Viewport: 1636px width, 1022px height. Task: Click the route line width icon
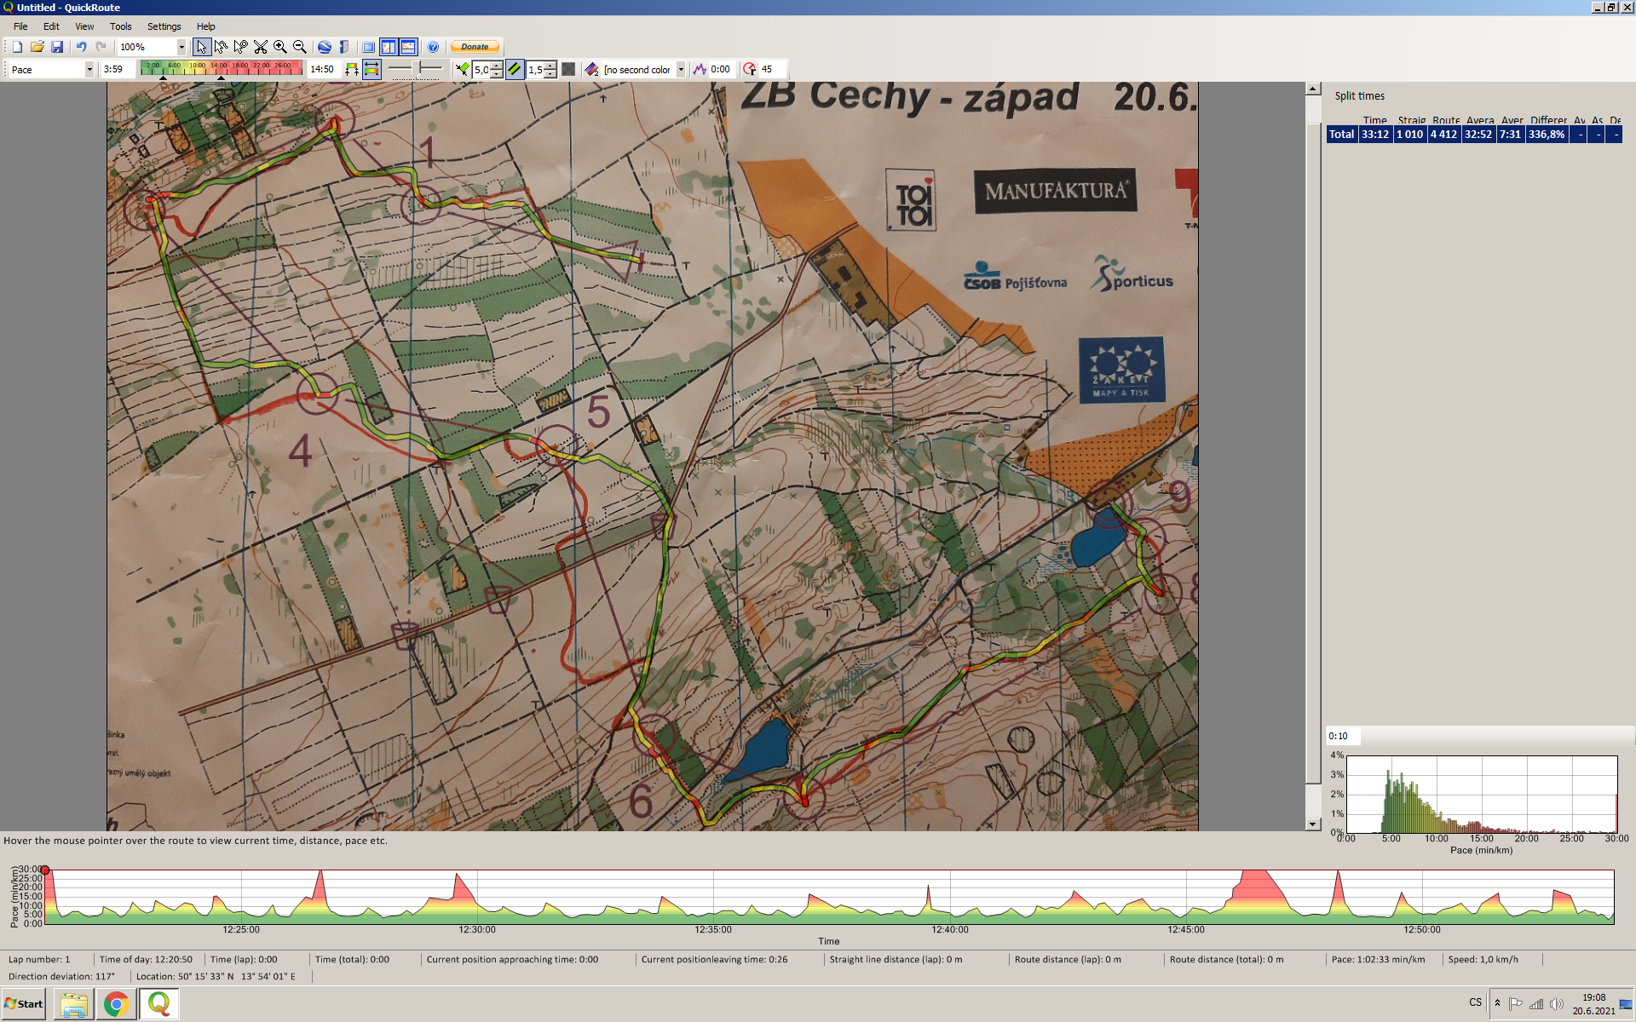pos(462,69)
